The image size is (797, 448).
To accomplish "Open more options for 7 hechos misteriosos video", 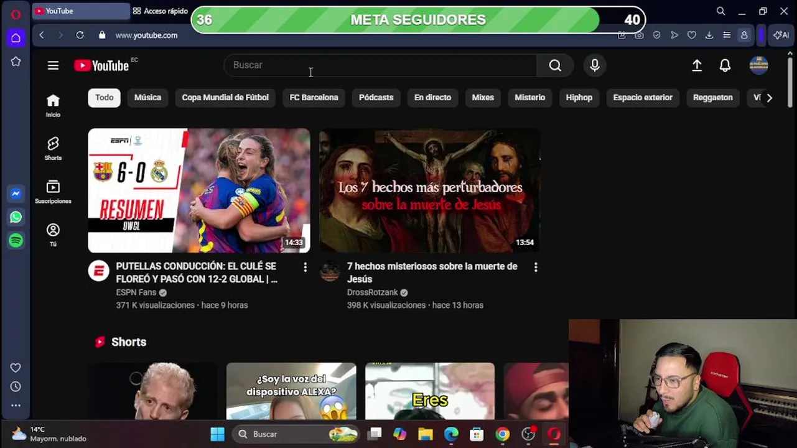I will coord(536,267).
